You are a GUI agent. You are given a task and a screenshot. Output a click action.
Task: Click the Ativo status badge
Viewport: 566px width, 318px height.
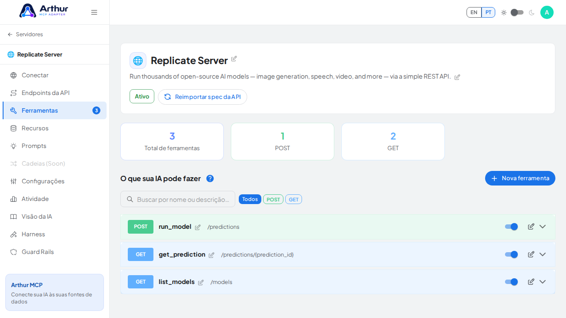tap(142, 96)
